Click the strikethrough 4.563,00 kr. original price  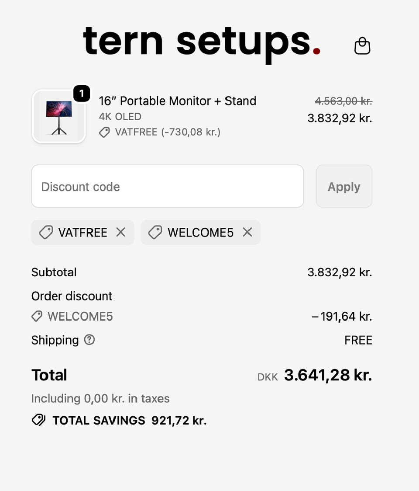[343, 101]
